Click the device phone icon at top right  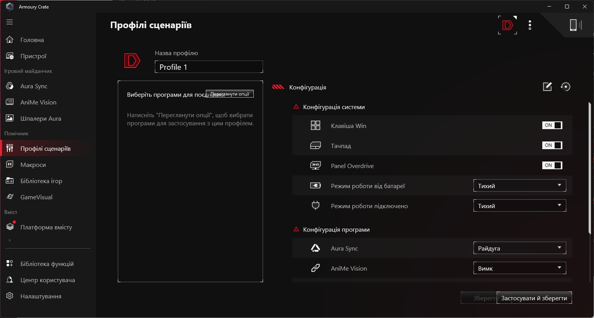tap(575, 25)
